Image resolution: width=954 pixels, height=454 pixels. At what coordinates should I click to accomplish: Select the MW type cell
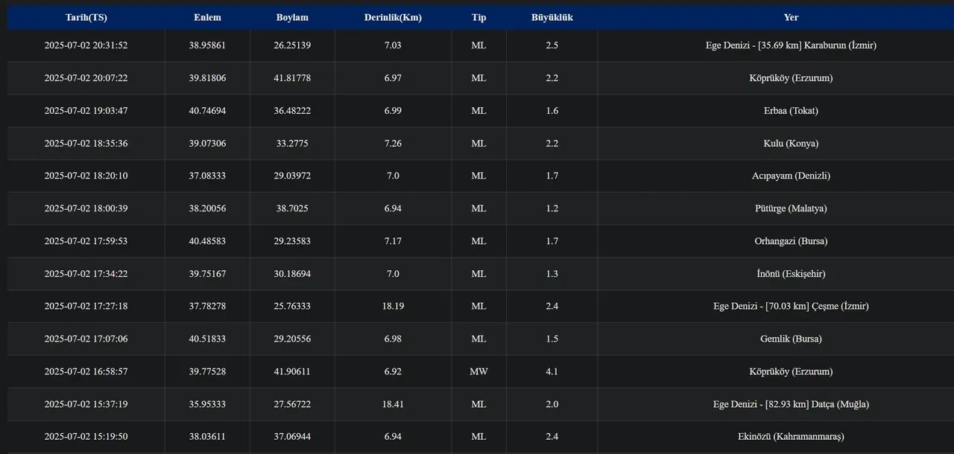pos(478,371)
